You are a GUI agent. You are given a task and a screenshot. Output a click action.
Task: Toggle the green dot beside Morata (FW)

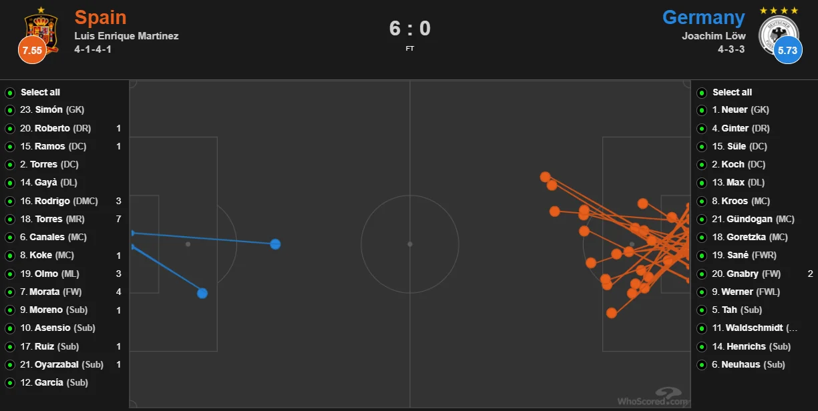click(x=10, y=292)
